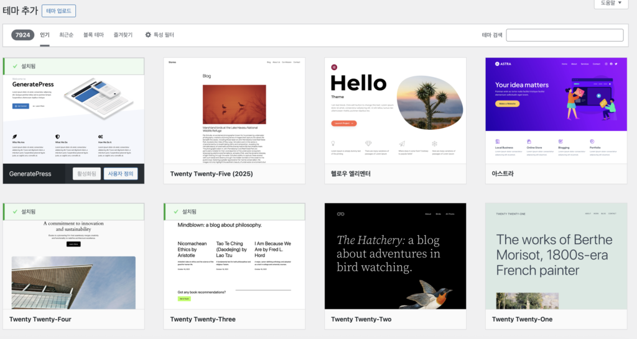Click the Twenty Twenty-One theme name
Screen dimensions: 637x339
point(522,319)
